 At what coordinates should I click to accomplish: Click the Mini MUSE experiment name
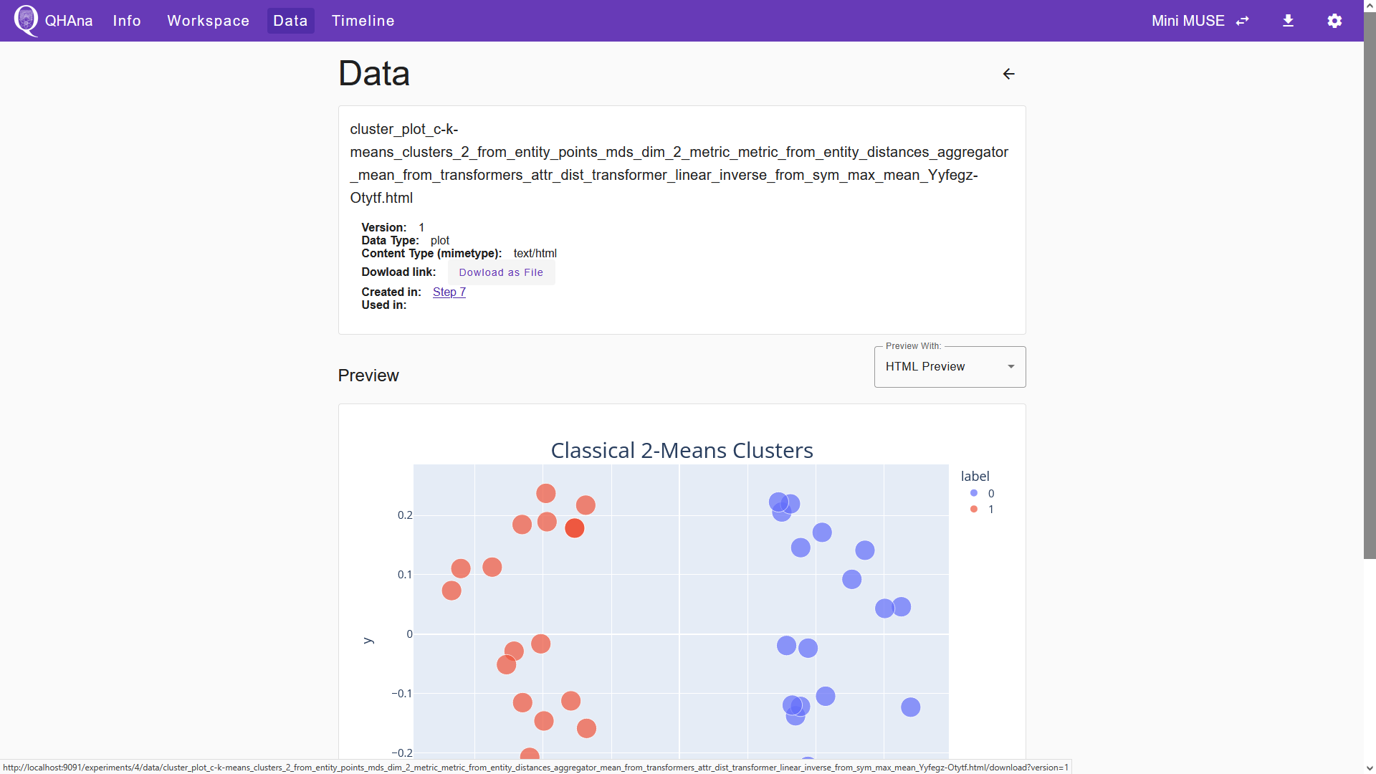click(x=1188, y=21)
